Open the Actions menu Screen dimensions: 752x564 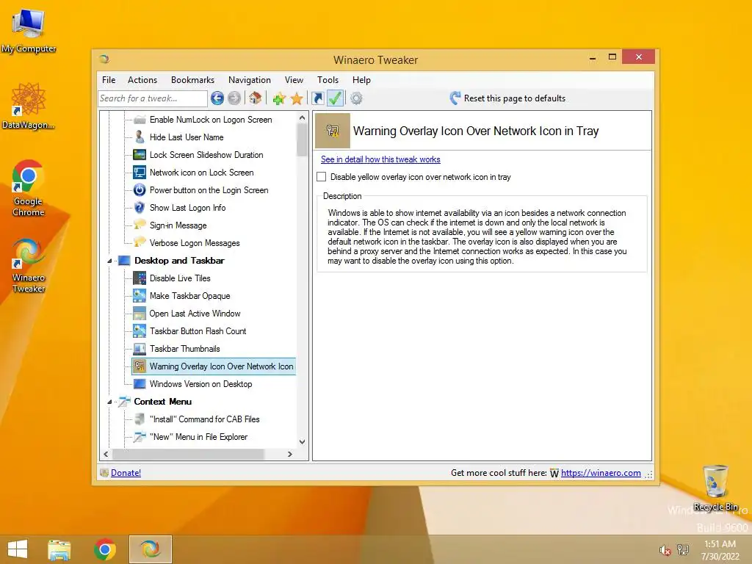pyautogui.click(x=142, y=80)
